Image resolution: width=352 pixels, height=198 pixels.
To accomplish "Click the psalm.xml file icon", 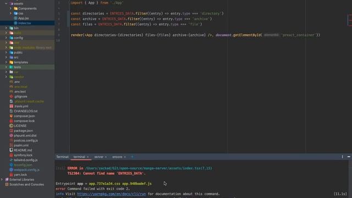I will point(11,145).
